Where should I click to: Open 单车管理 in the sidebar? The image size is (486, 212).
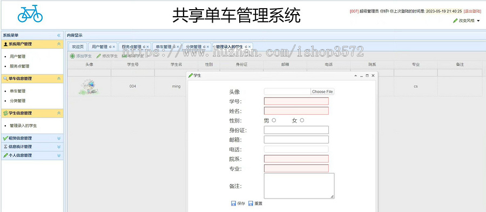pyautogui.click(x=18, y=91)
